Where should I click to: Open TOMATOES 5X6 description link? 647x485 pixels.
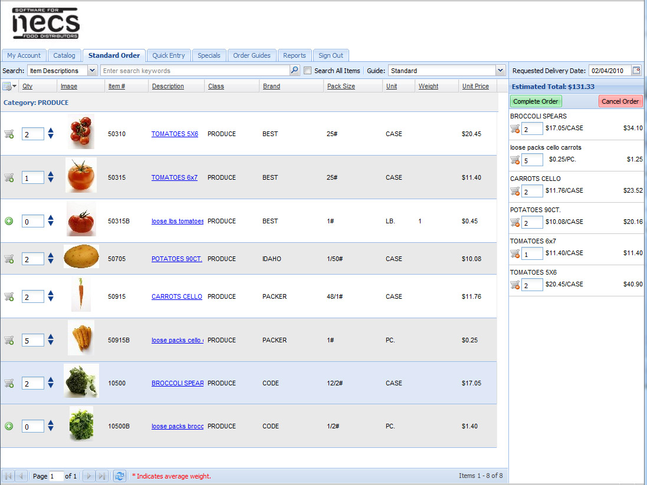(175, 134)
